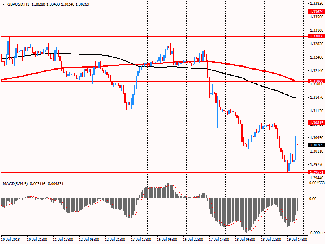Click the 12 Jul 21:00 time label
This screenshot has width=325, height=244.
(x=115, y=239)
